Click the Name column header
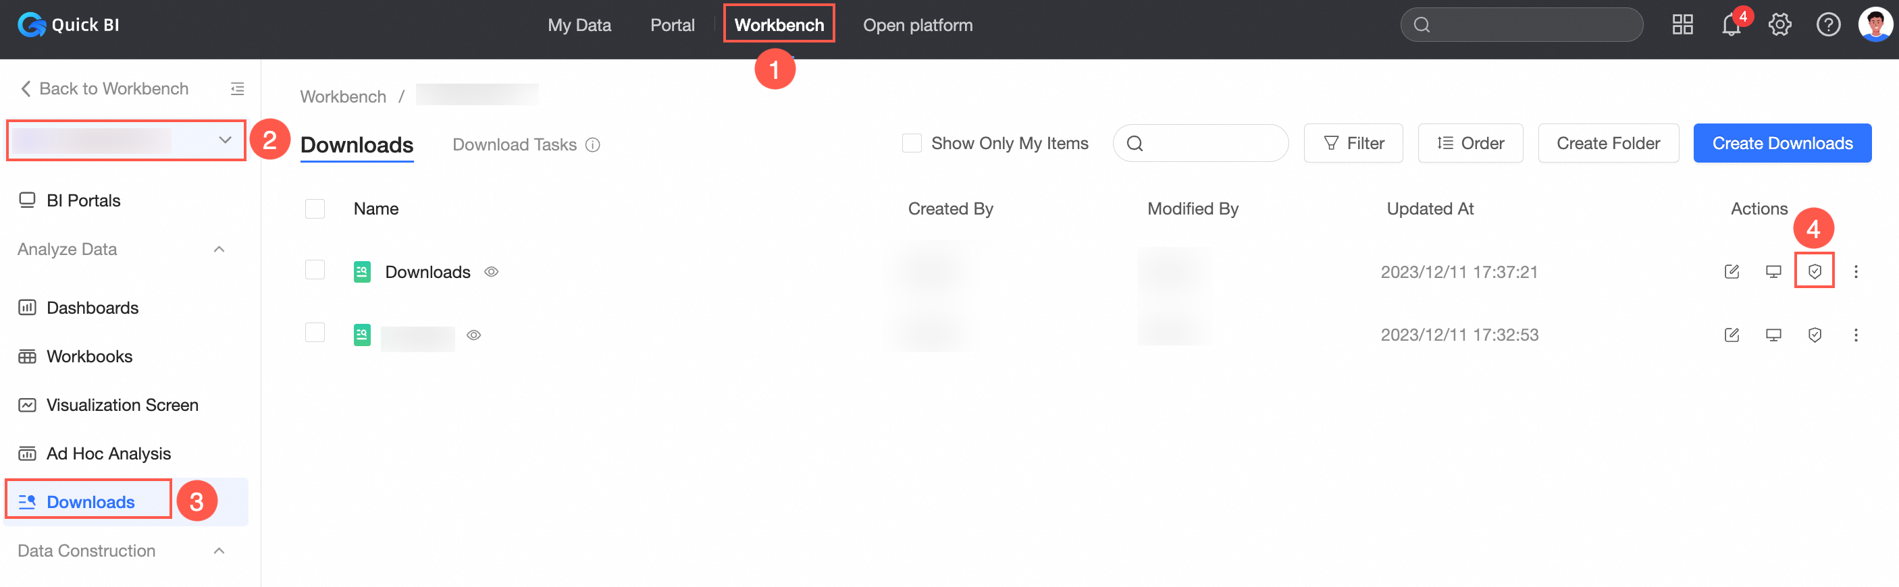 (x=376, y=208)
